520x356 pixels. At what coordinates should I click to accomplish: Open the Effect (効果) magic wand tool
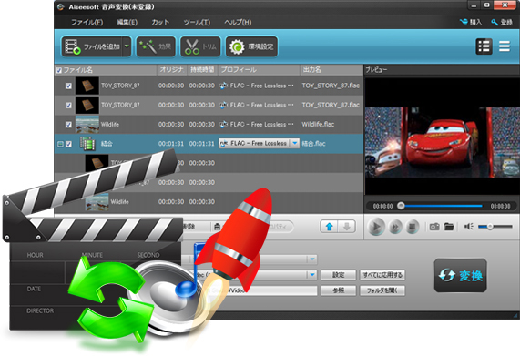point(156,46)
